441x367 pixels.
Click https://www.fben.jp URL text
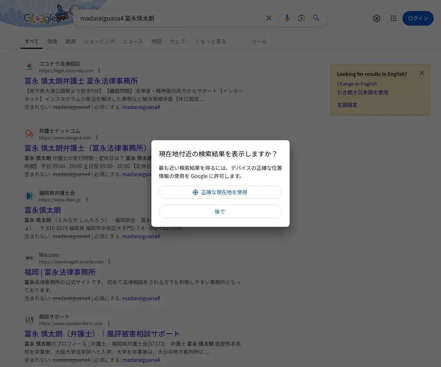(x=60, y=200)
